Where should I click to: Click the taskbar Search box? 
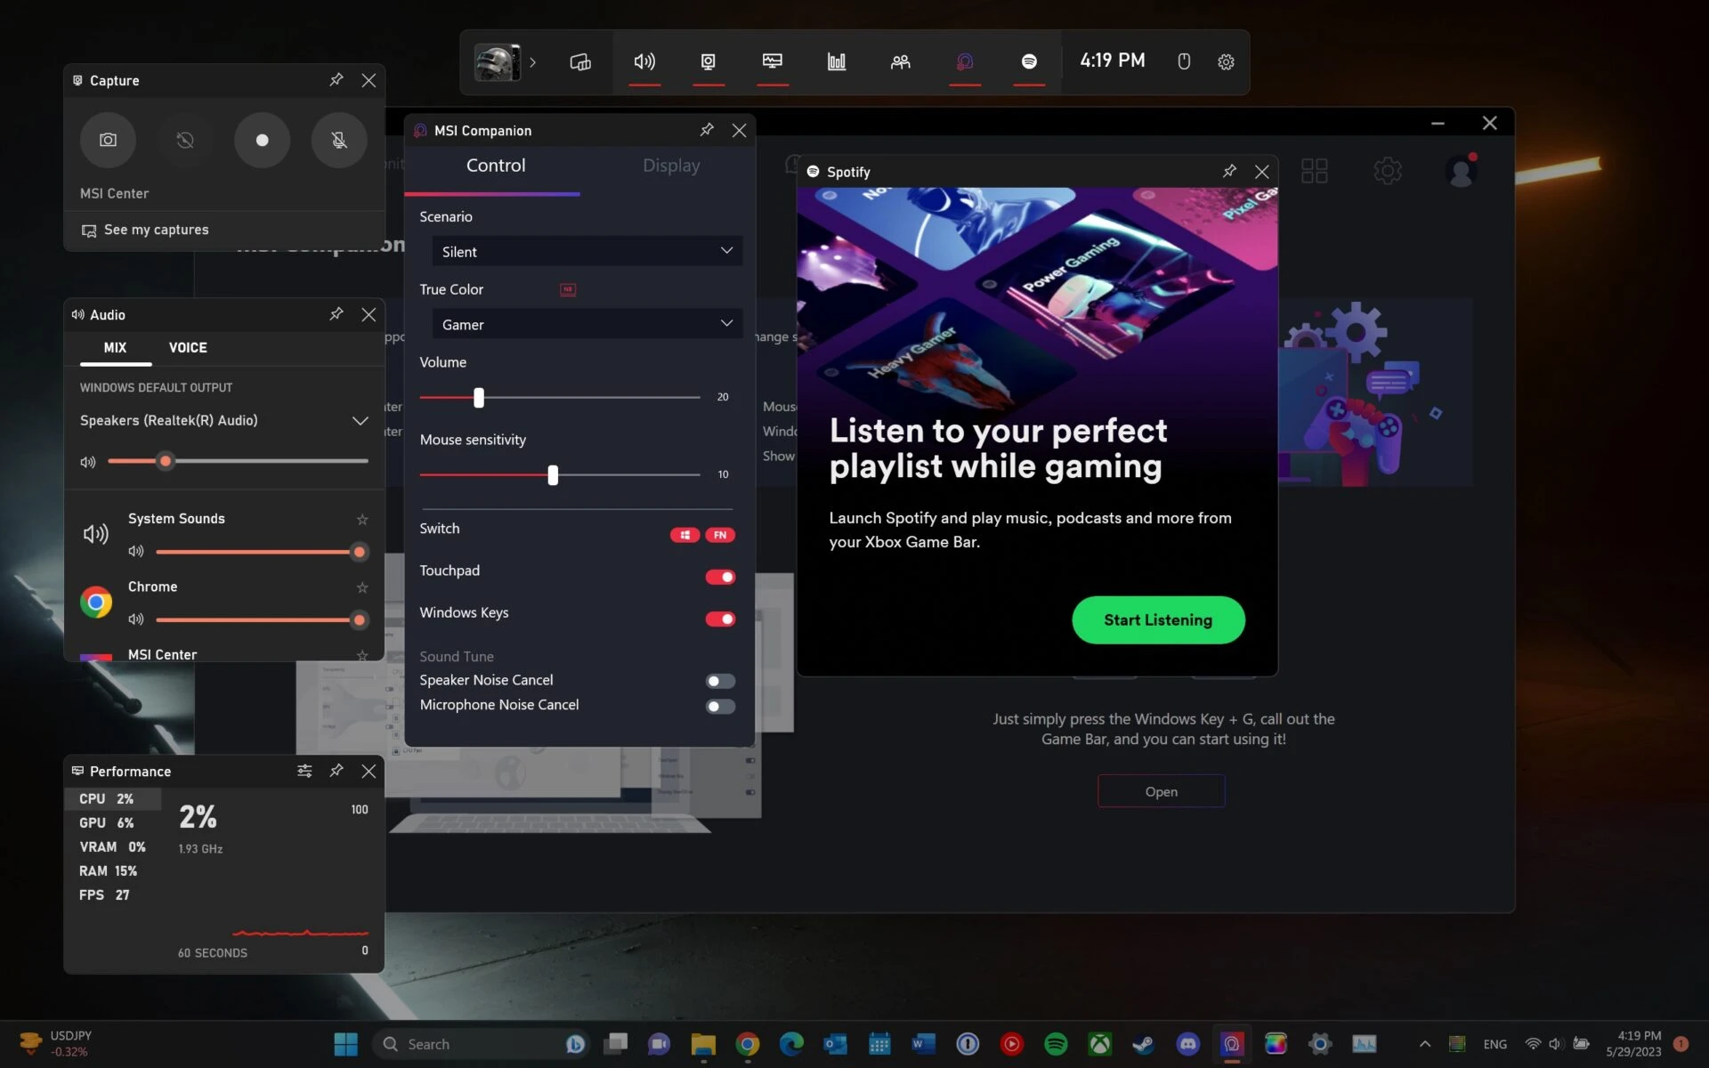click(482, 1044)
